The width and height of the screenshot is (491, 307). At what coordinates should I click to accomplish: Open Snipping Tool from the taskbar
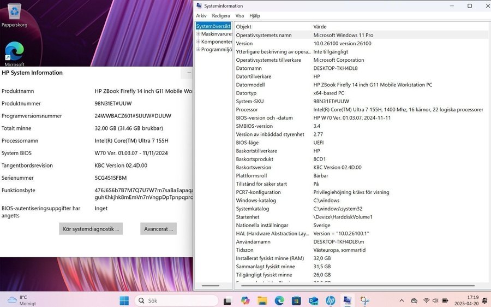click(x=364, y=300)
